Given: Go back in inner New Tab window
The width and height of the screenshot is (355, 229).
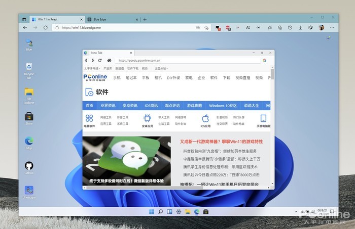Looking at the screenshot, I should tap(86, 60).
